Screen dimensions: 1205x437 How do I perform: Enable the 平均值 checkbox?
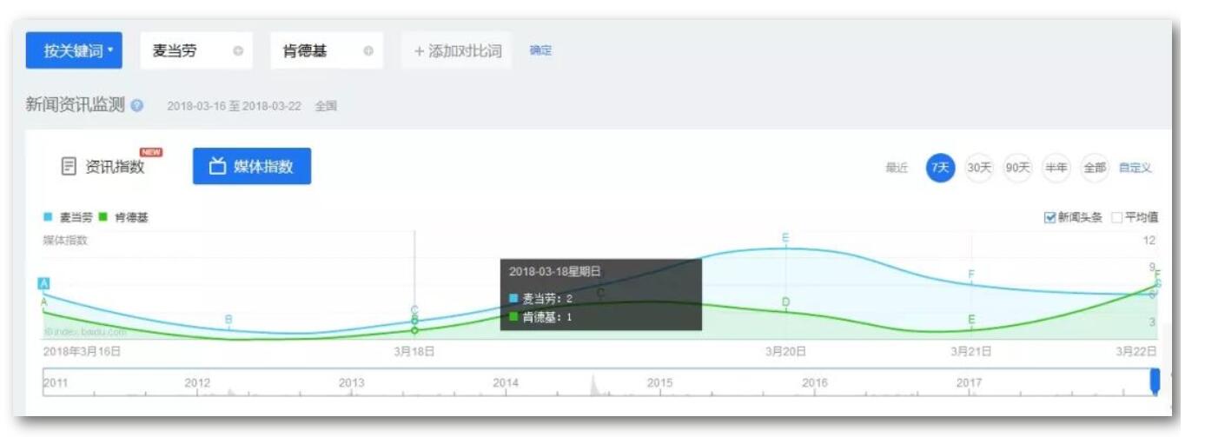[x=1117, y=217]
